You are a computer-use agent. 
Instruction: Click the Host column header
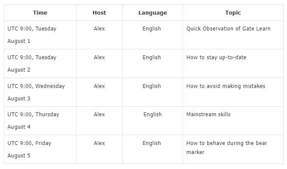pos(99,12)
